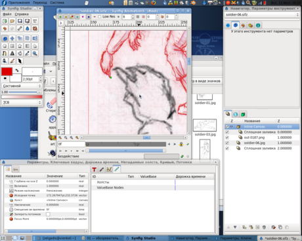Select the Draw tool
The height and width of the screenshot is (241, 302).
click(5, 61)
